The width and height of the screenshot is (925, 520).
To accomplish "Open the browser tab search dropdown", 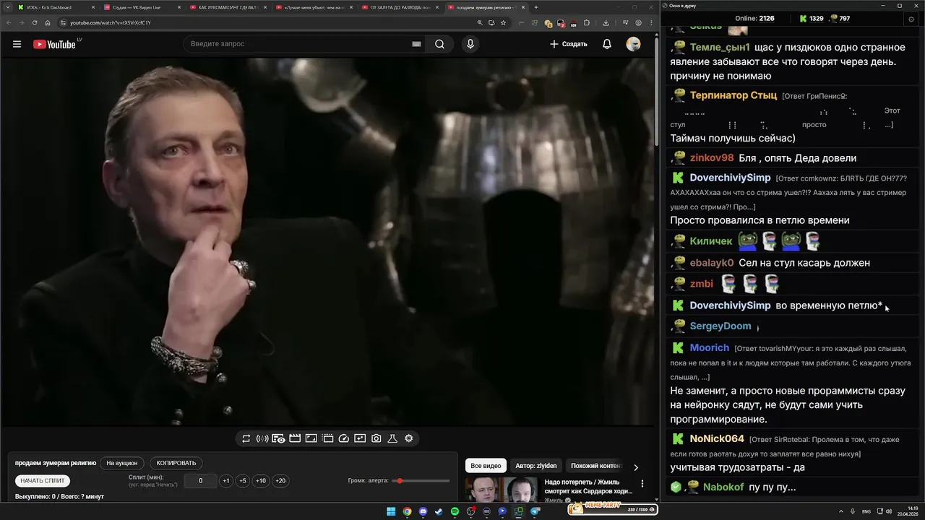I will tap(7, 7).
